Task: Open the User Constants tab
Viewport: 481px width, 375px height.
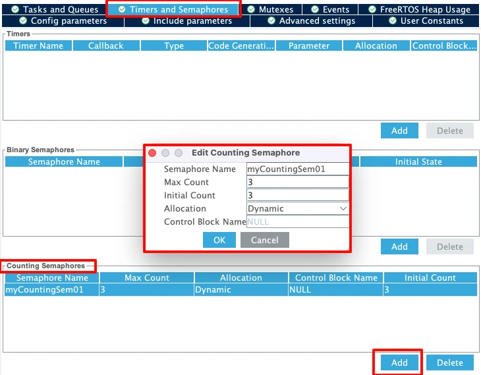Action: [x=426, y=21]
